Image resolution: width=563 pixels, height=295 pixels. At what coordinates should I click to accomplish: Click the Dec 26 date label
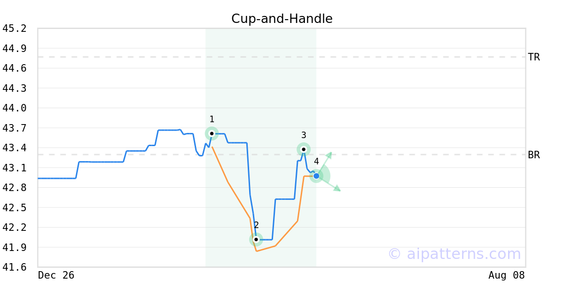[x=56, y=275]
